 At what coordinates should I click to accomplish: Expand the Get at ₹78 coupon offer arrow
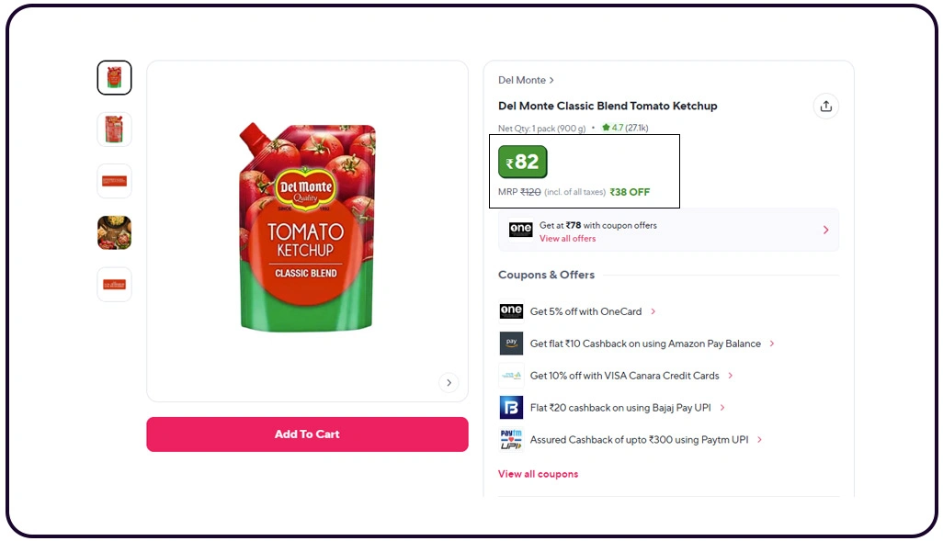pos(825,230)
